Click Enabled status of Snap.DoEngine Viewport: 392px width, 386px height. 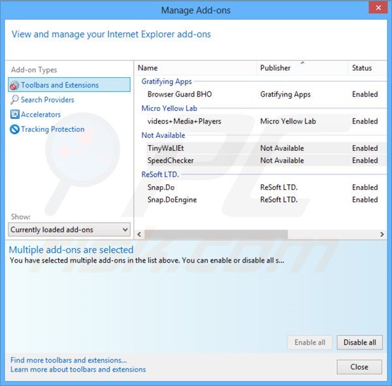365,199
